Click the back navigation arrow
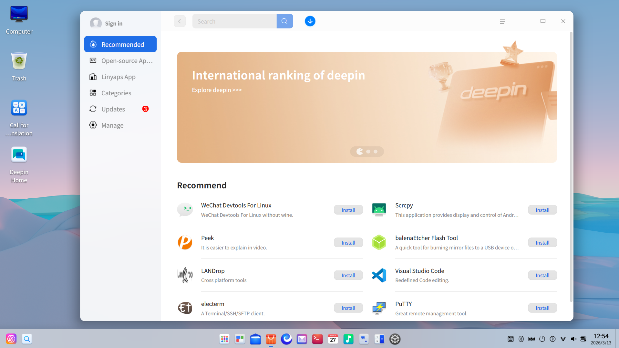This screenshot has height=348, width=619. pos(180,21)
